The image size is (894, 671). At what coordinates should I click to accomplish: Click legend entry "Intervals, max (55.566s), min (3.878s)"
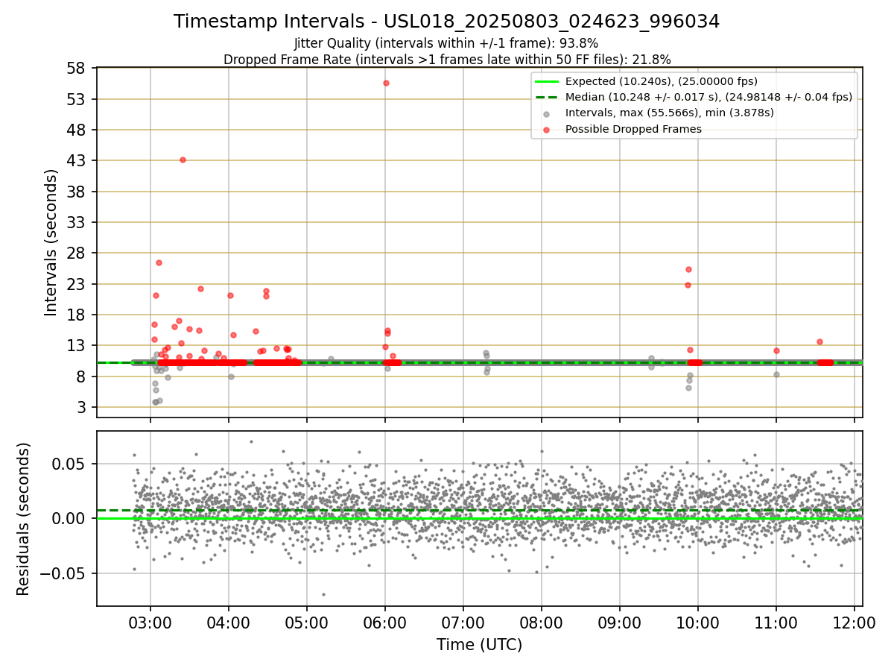pyautogui.click(x=670, y=113)
